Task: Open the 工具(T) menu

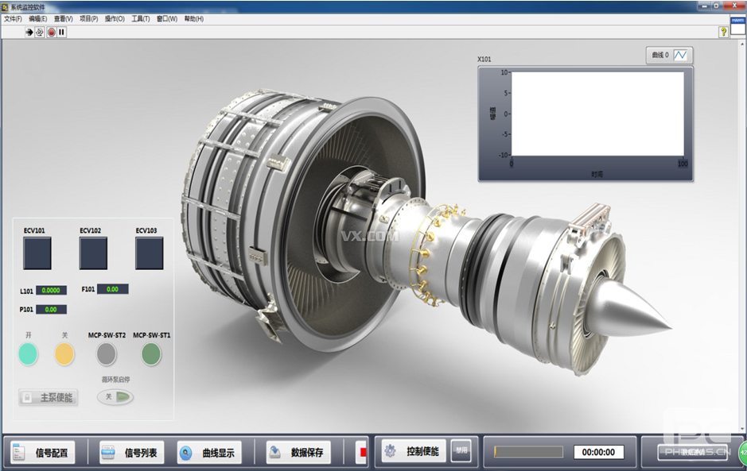Action: 140,18
